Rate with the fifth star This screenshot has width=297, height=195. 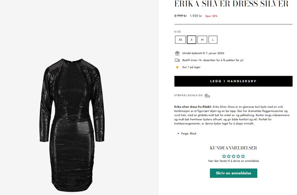(243, 156)
